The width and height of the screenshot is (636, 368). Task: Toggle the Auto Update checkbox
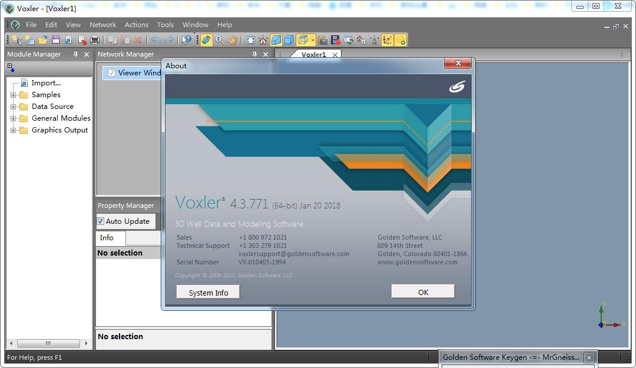(101, 221)
